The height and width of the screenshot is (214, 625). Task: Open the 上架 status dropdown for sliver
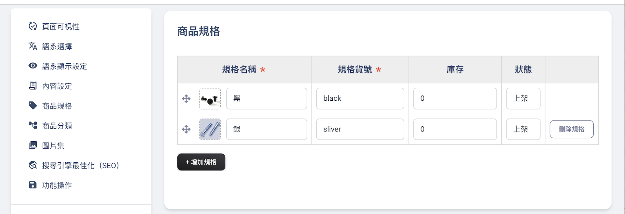[x=523, y=129]
